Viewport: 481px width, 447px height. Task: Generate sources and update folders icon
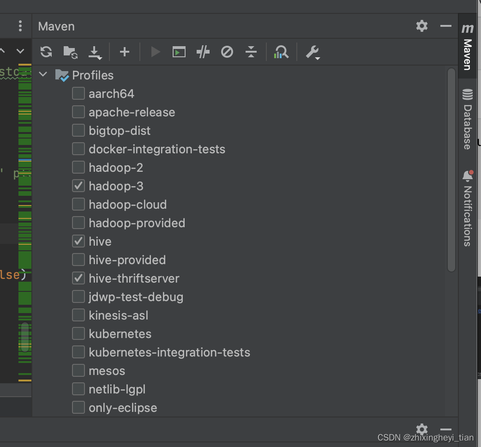[x=70, y=52]
